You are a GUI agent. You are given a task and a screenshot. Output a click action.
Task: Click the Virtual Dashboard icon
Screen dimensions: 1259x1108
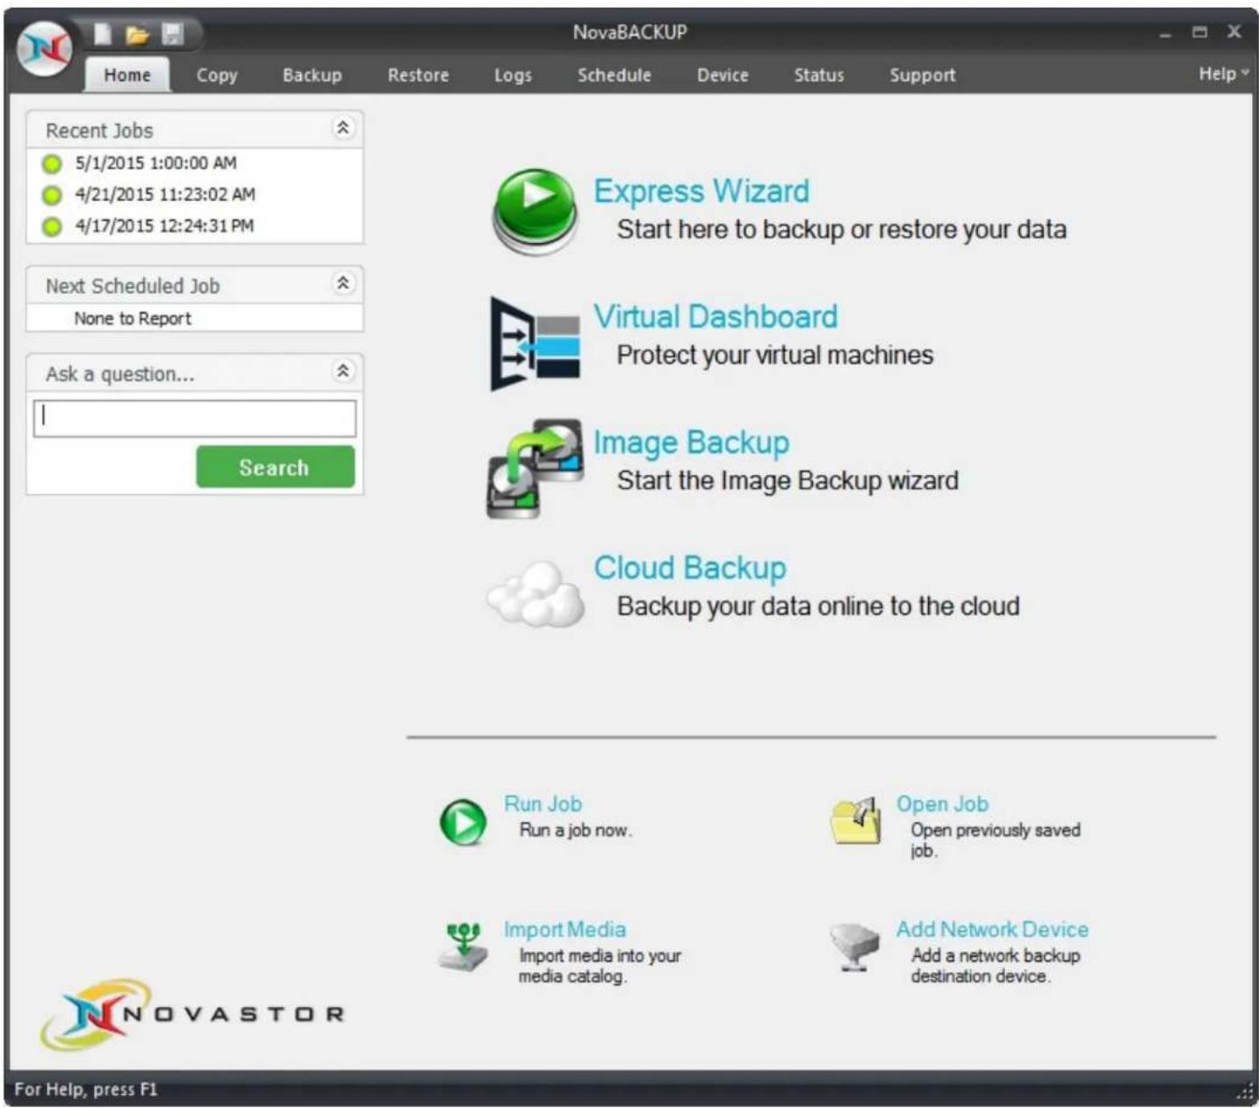point(535,343)
